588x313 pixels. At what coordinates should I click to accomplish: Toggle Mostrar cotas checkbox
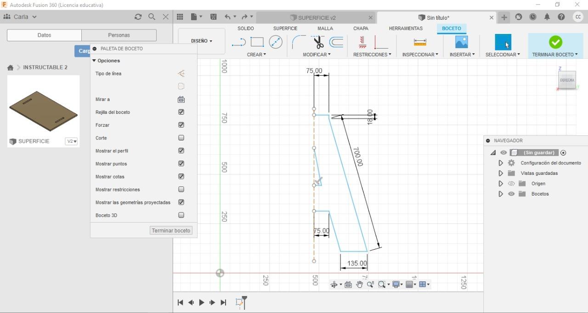pos(181,176)
